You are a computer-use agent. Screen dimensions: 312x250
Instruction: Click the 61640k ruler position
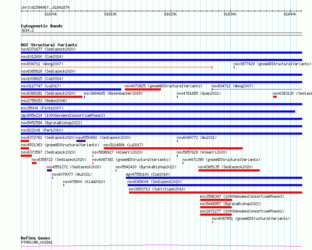[x=290, y=14]
